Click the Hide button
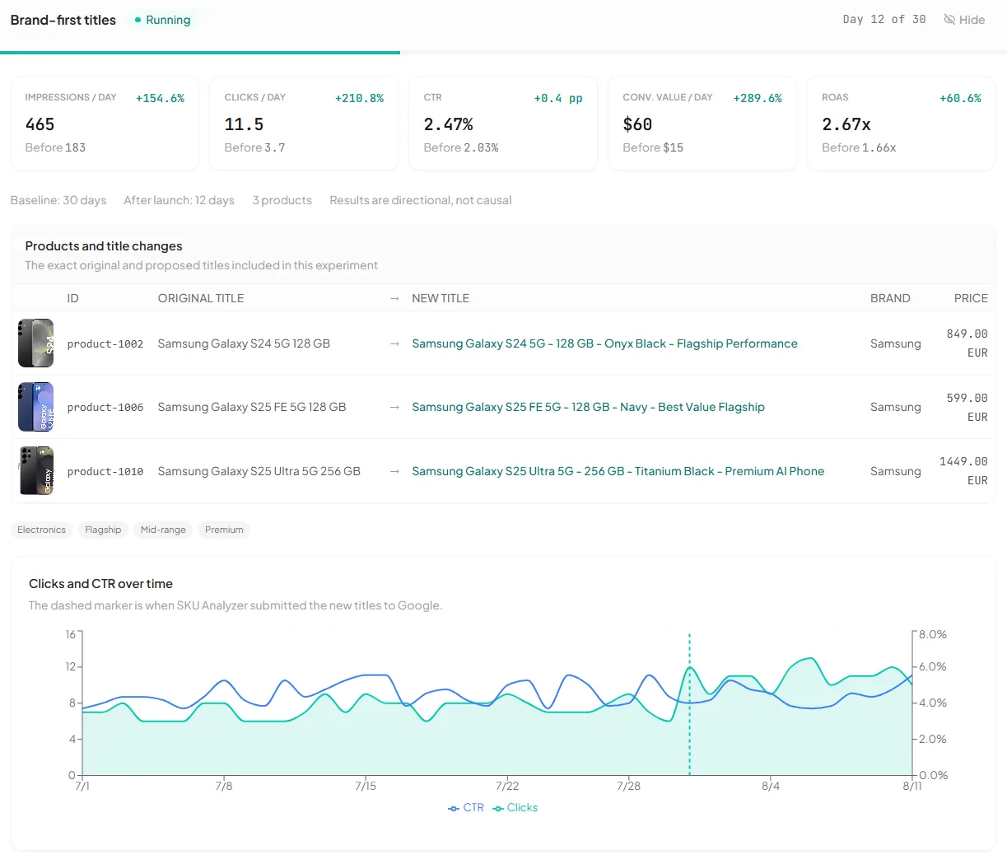This screenshot has width=1007, height=864. pyautogui.click(x=964, y=20)
